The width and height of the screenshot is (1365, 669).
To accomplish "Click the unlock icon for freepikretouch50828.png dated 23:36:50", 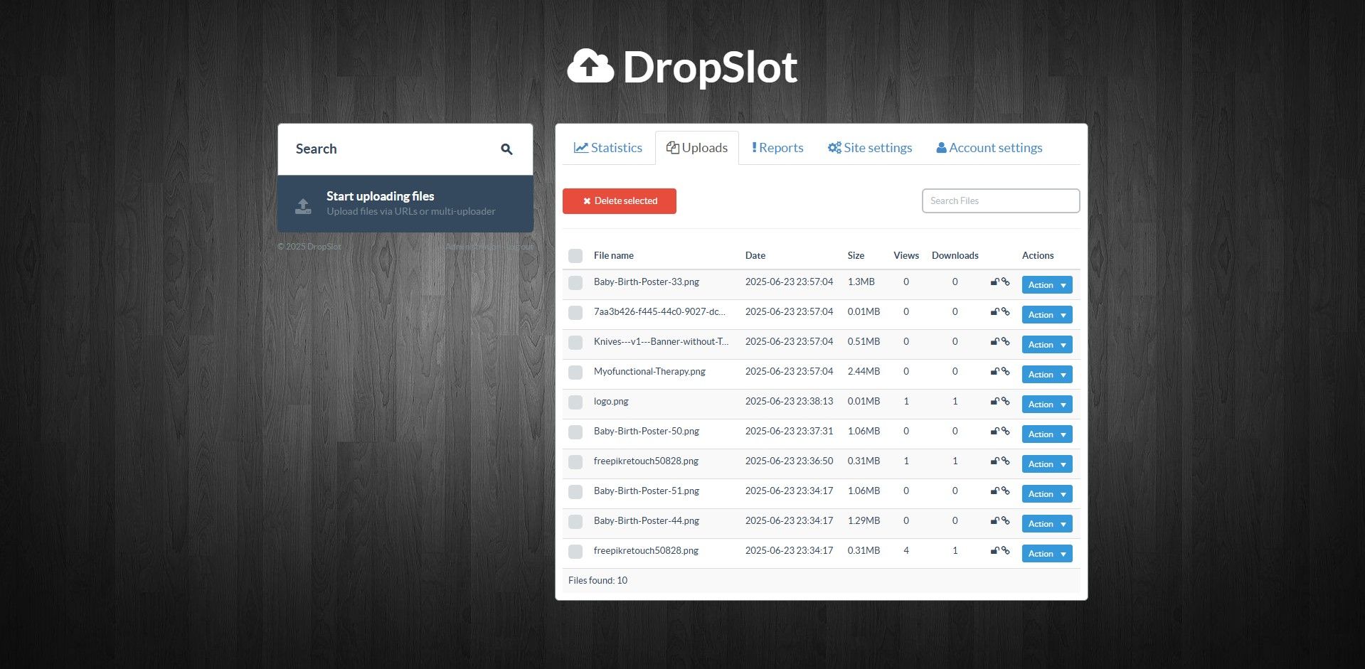I will pos(995,461).
